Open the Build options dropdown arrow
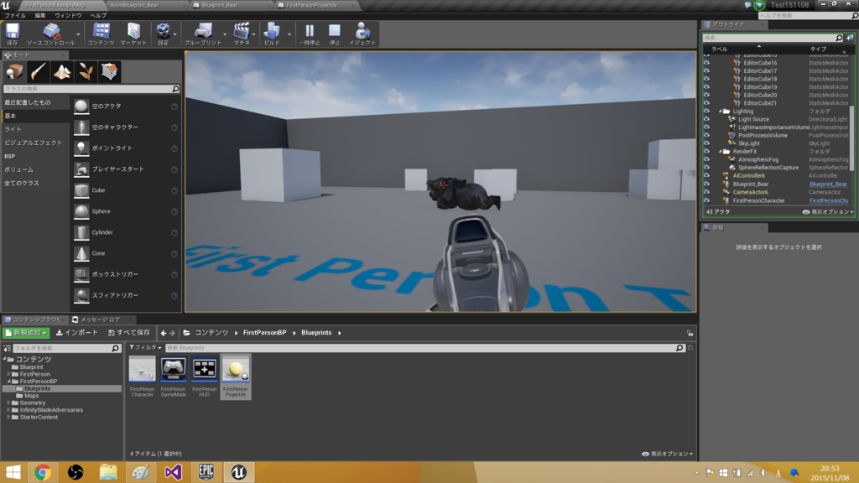The image size is (859, 483). [x=289, y=34]
